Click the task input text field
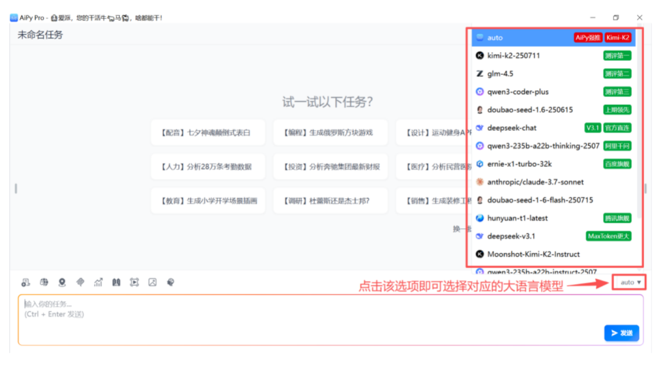663x378 pixels. click(331, 320)
